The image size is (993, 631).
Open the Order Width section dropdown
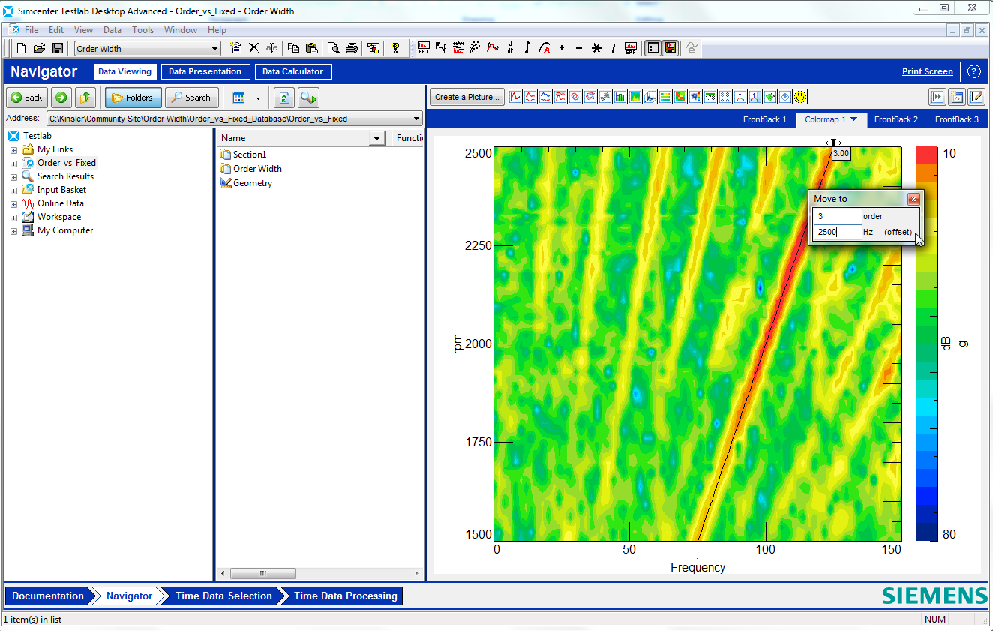pos(215,49)
